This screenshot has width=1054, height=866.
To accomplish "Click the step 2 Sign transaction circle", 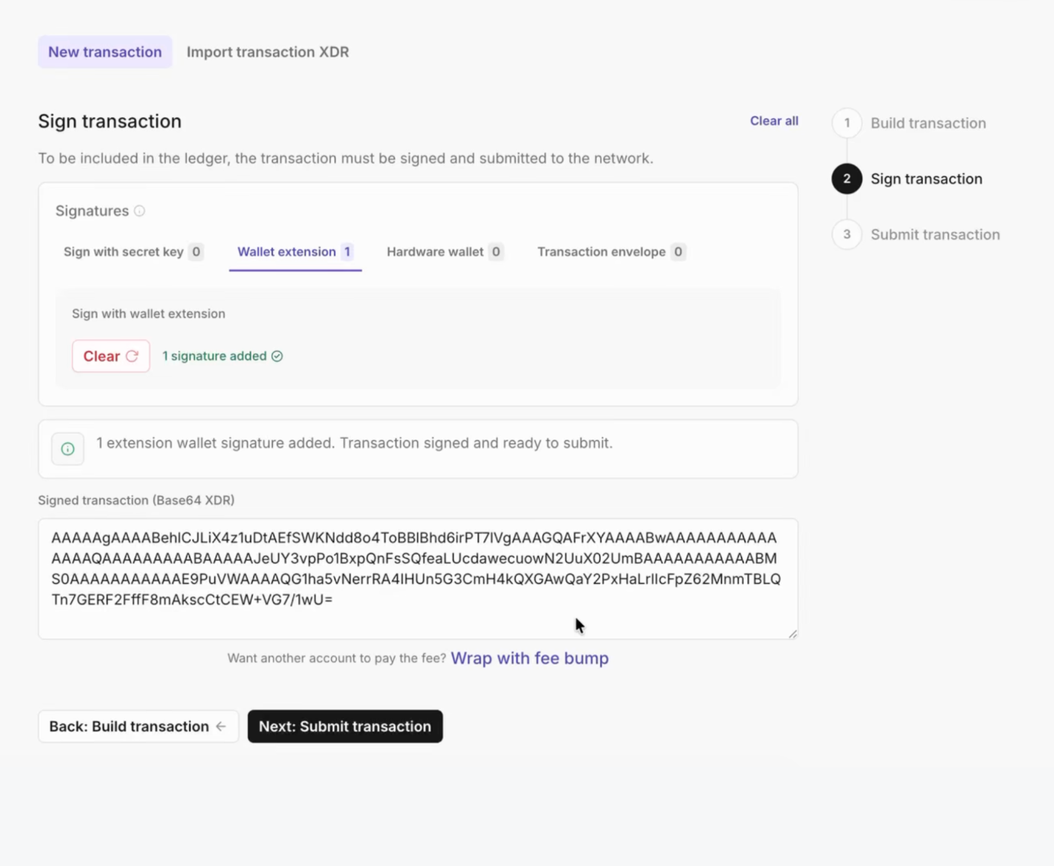I will point(847,179).
